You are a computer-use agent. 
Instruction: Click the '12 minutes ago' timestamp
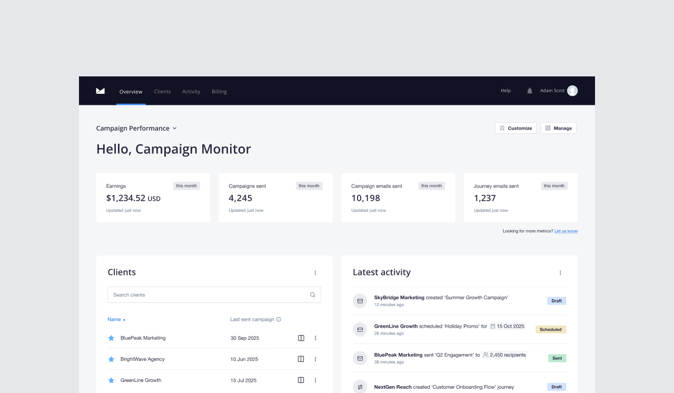(x=389, y=305)
